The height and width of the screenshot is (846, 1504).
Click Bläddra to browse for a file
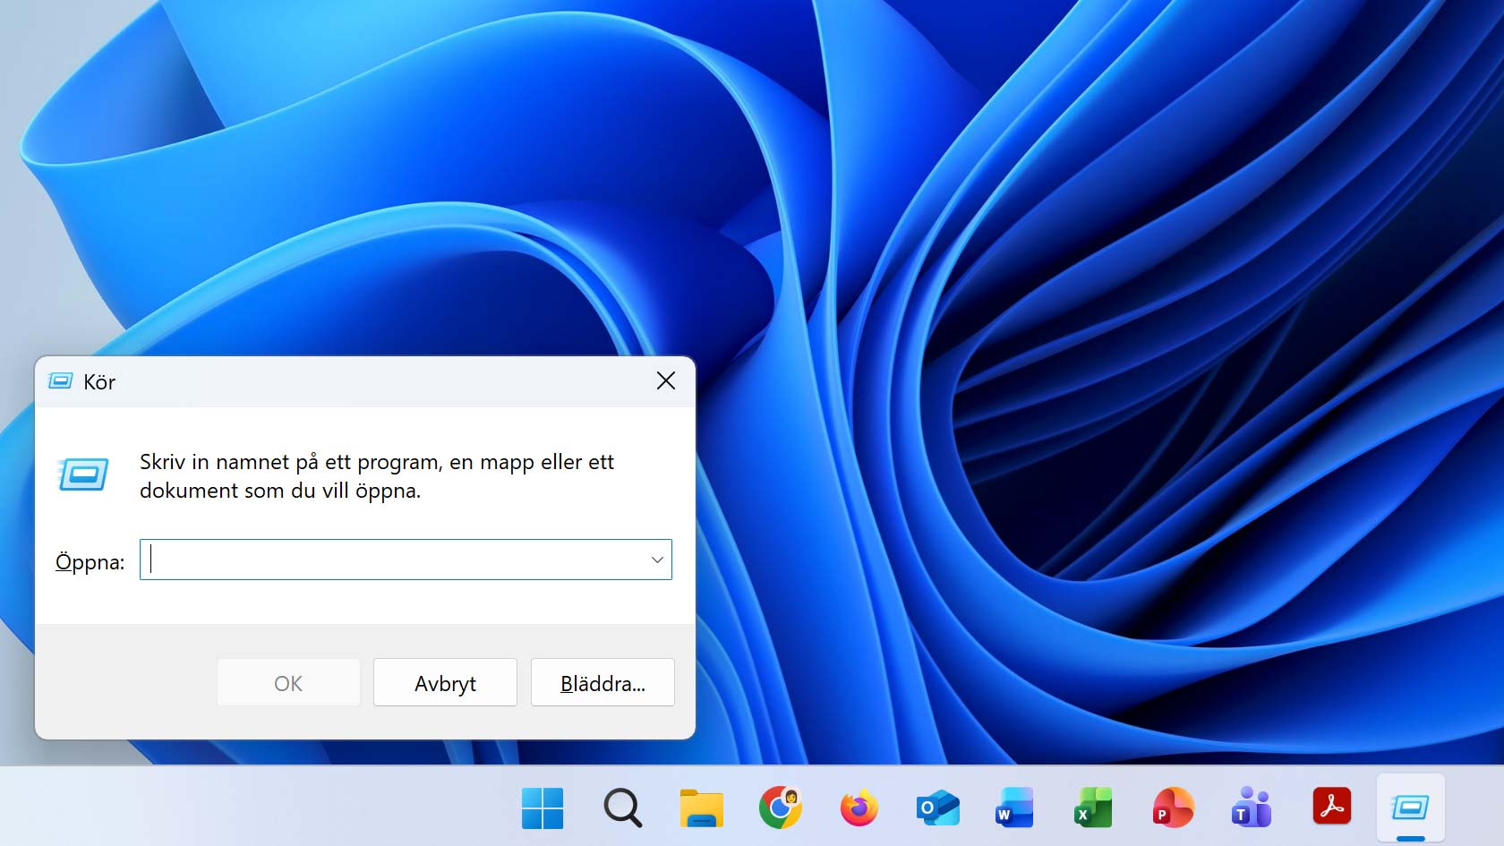tap(602, 682)
